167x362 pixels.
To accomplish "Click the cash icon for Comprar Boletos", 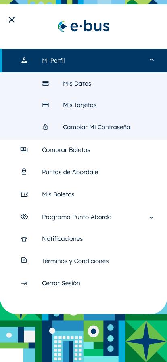I will click(24, 150).
